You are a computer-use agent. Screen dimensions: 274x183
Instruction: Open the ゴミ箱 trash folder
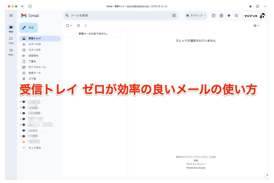click(x=40, y=79)
